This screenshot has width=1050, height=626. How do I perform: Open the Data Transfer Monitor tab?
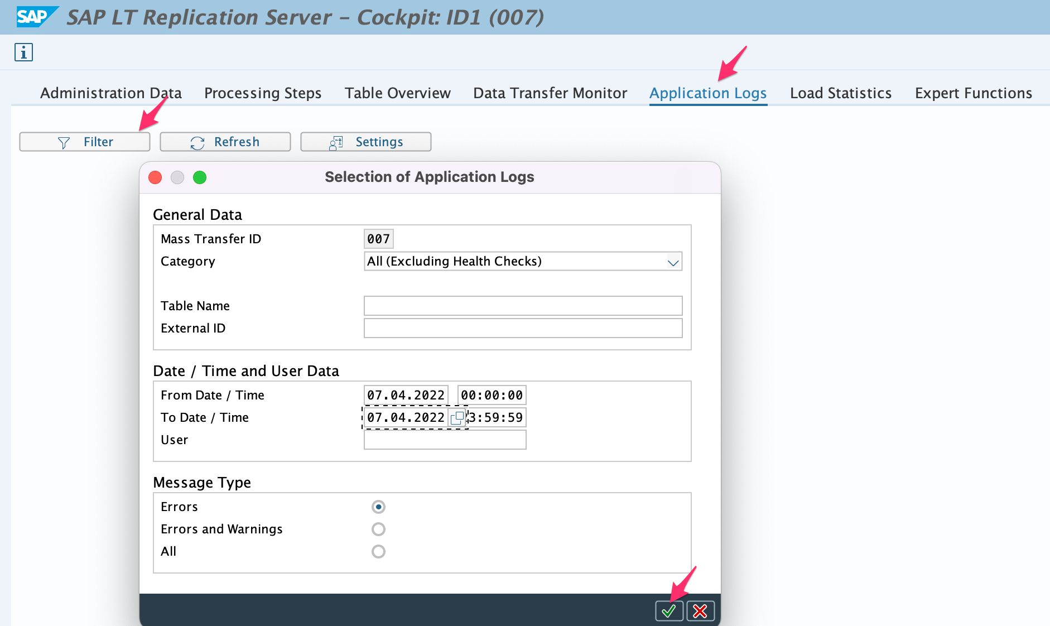[550, 93]
